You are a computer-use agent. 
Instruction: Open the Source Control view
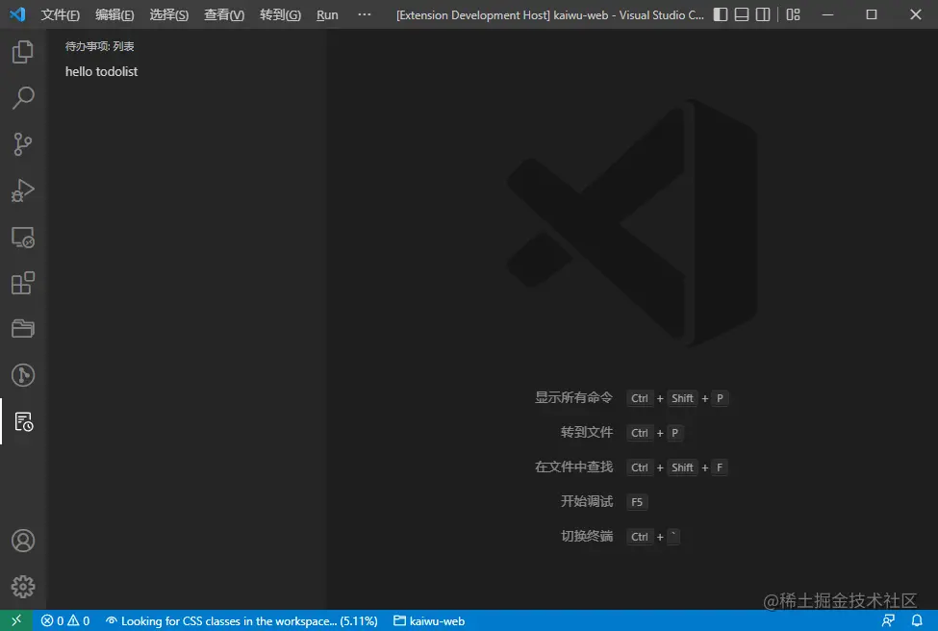(x=23, y=144)
